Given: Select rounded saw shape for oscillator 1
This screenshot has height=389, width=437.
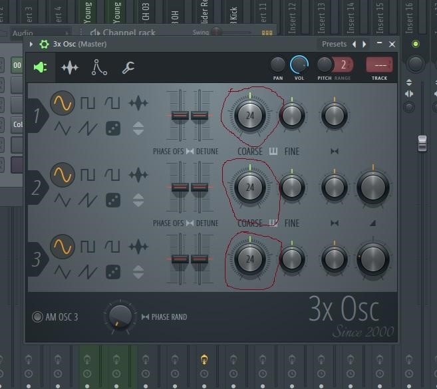Looking at the screenshot, I should pos(112,103).
